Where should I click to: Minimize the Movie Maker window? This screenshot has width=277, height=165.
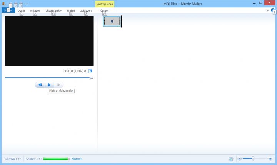pos(254,3)
